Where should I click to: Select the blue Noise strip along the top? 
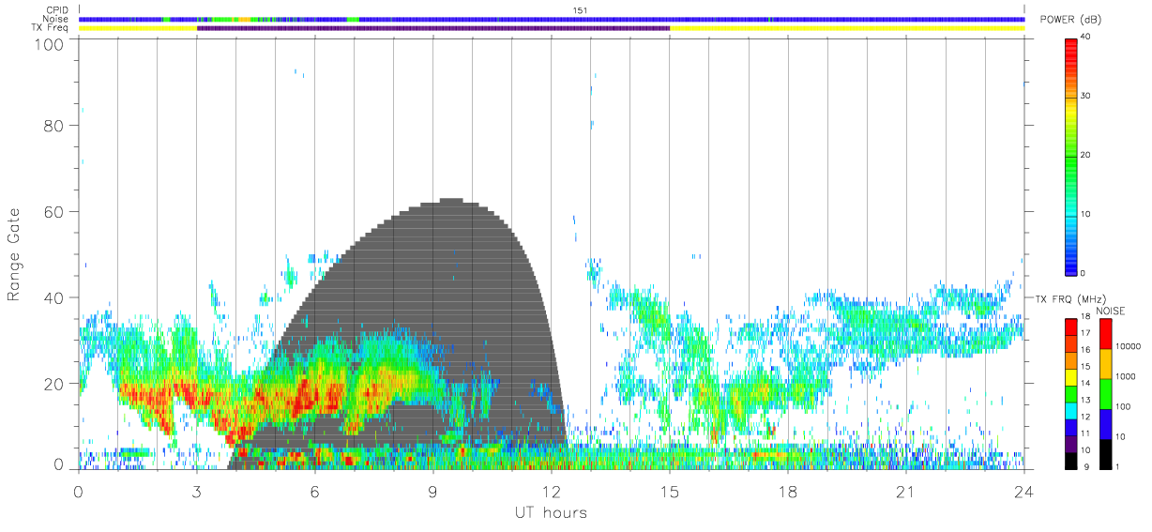[551, 19]
